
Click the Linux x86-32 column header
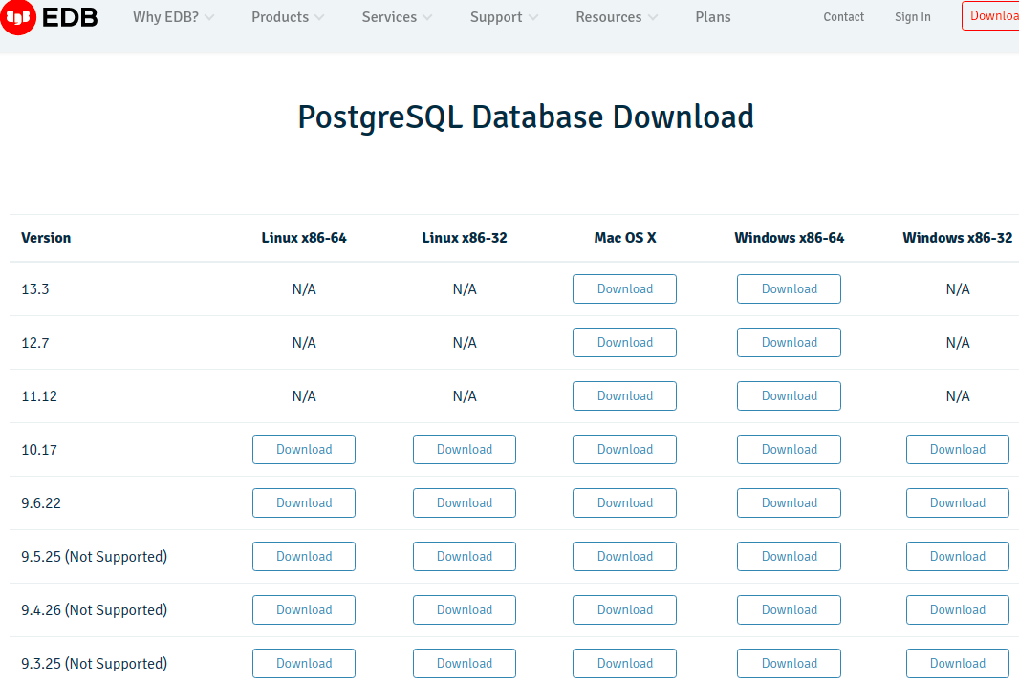point(465,238)
